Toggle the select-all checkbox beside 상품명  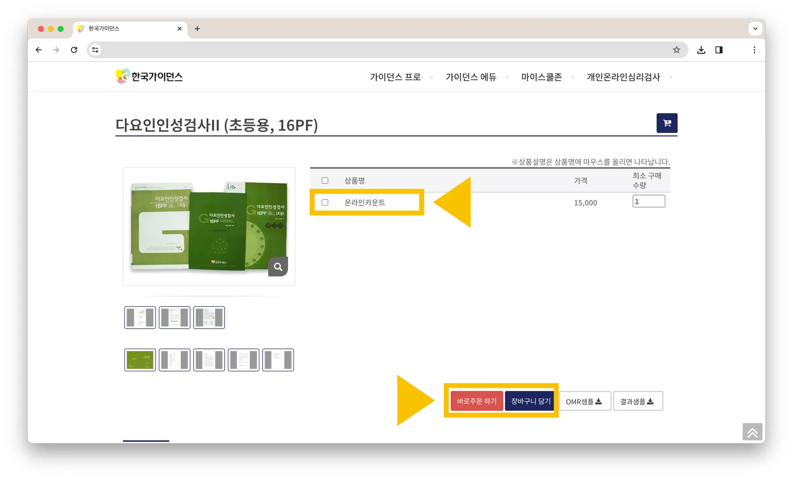click(x=325, y=180)
